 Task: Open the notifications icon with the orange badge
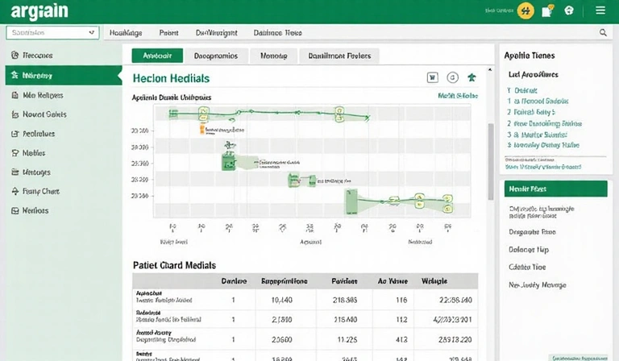547,11
